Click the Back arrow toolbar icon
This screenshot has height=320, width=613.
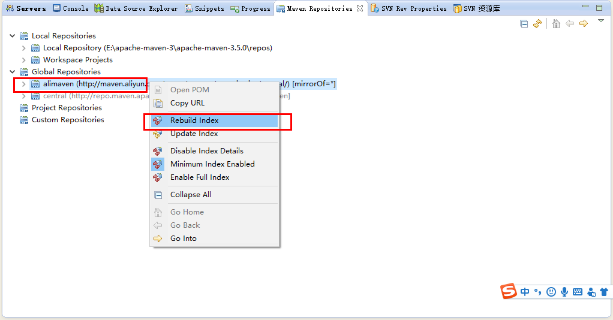tap(570, 24)
